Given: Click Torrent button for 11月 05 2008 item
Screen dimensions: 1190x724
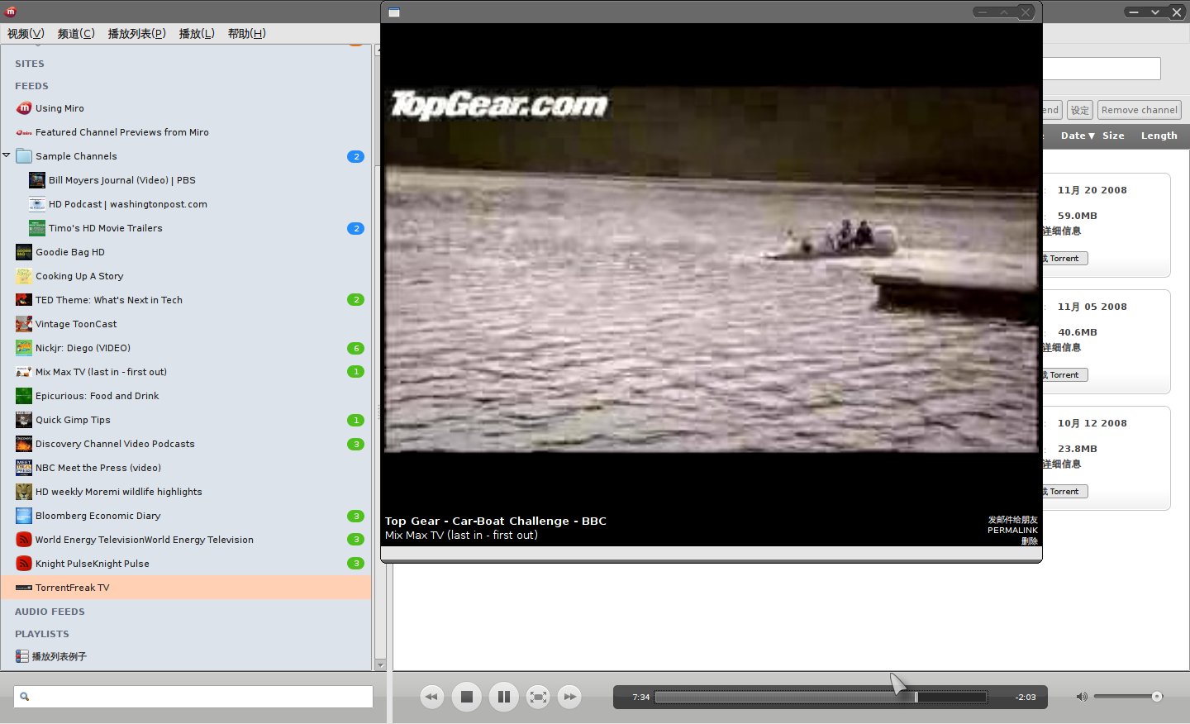Looking at the screenshot, I should tap(1064, 375).
